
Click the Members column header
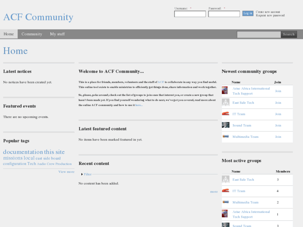click(x=283, y=171)
